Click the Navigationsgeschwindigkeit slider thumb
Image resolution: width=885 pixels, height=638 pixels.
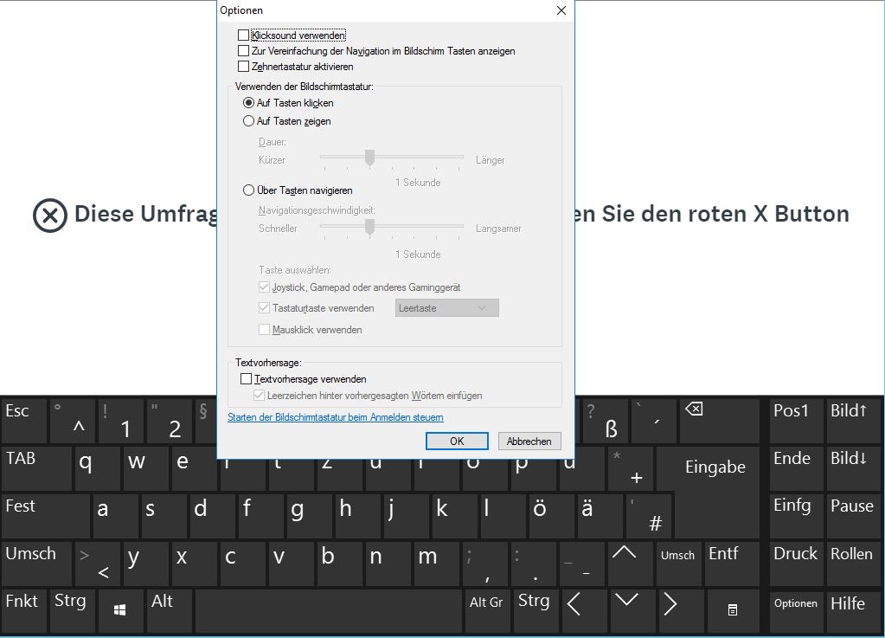(369, 227)
